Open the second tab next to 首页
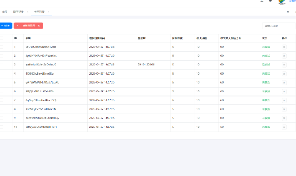 [x=19, y=12]
